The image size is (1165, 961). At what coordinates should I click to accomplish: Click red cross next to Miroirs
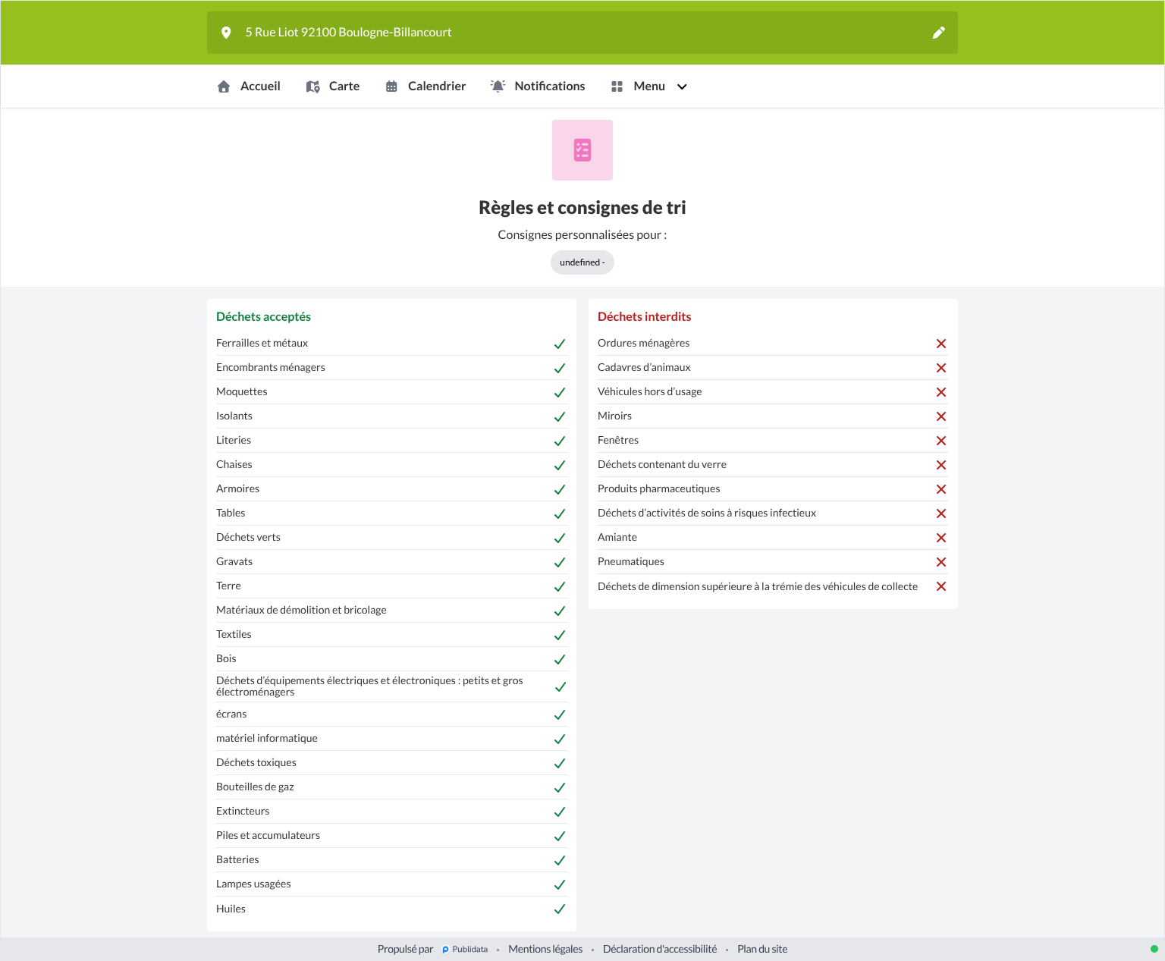point(941,416)
